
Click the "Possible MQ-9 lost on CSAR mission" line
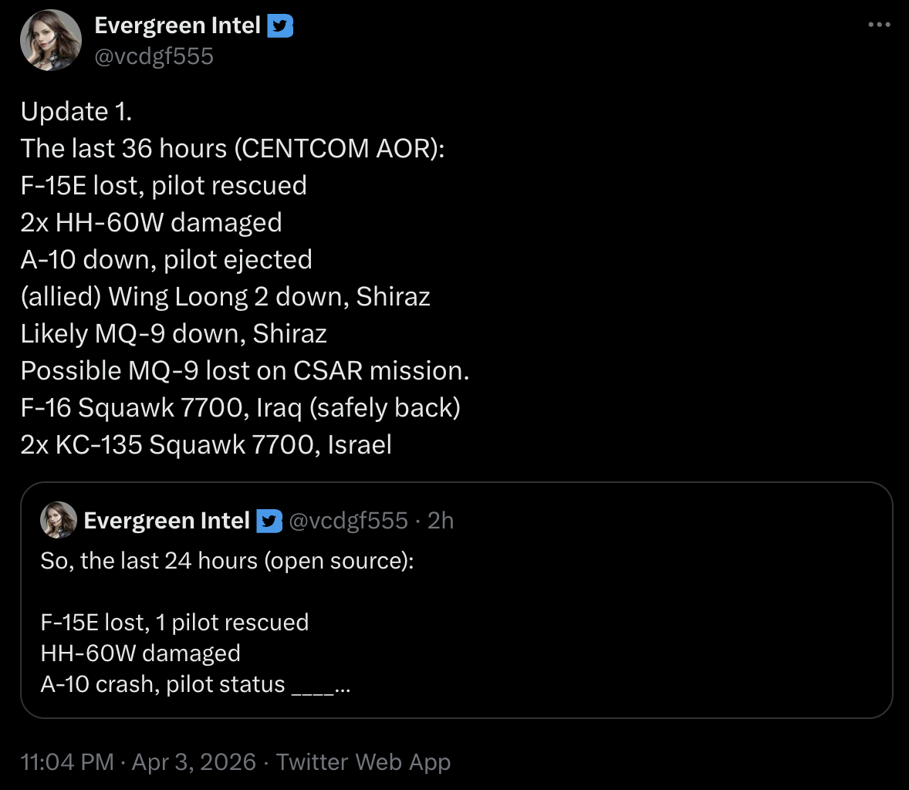coord(245,370)
